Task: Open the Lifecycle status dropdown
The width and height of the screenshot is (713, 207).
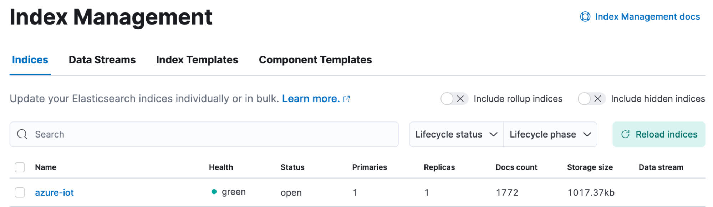Action: click(x=456, y=134)
